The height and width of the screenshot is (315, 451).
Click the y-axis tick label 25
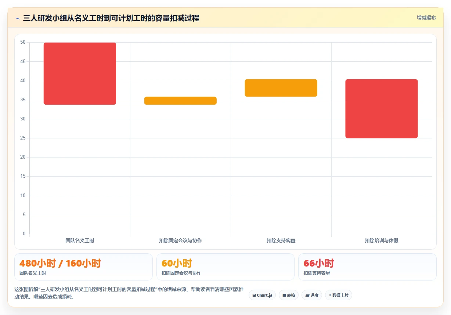[x=23, y=138]
